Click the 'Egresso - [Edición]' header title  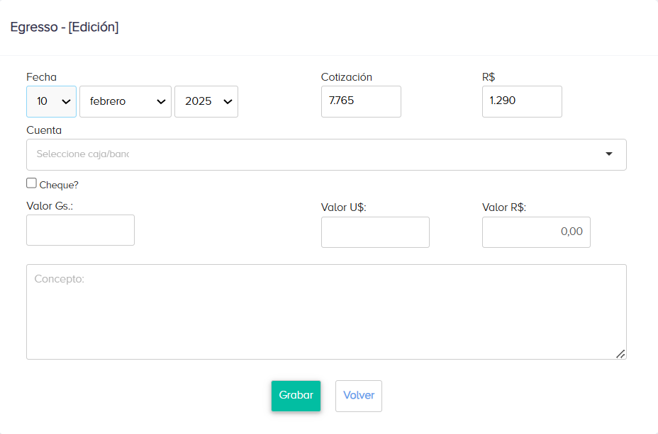[x=64, y=28]
